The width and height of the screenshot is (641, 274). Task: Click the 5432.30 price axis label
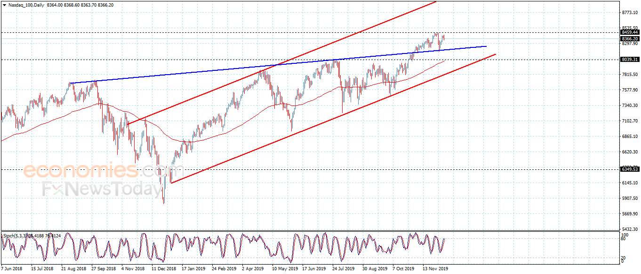coord(630,229)
